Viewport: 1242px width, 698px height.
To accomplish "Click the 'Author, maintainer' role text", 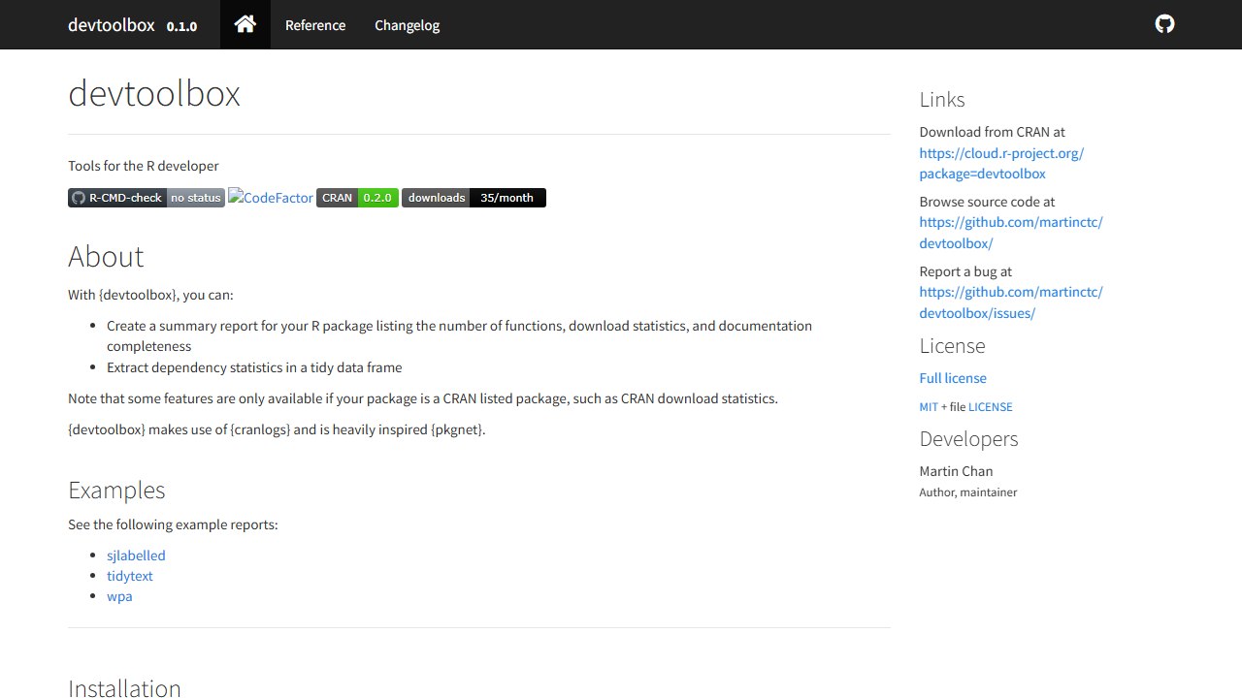I will (968, 492).
